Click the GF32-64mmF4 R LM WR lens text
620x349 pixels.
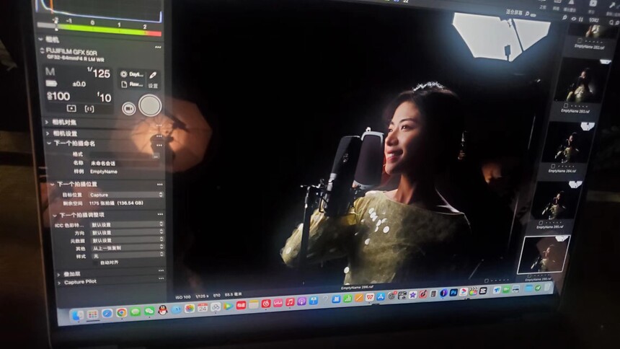[x=75, y=58]
